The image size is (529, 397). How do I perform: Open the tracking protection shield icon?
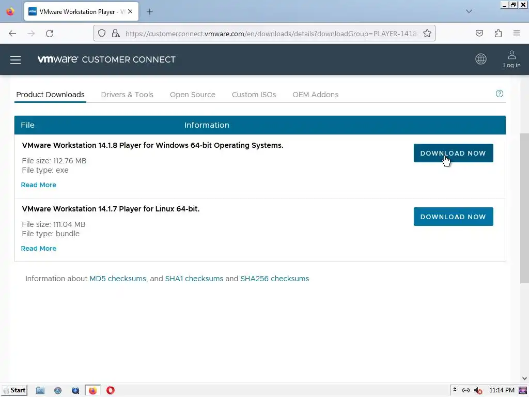point(102,34)
